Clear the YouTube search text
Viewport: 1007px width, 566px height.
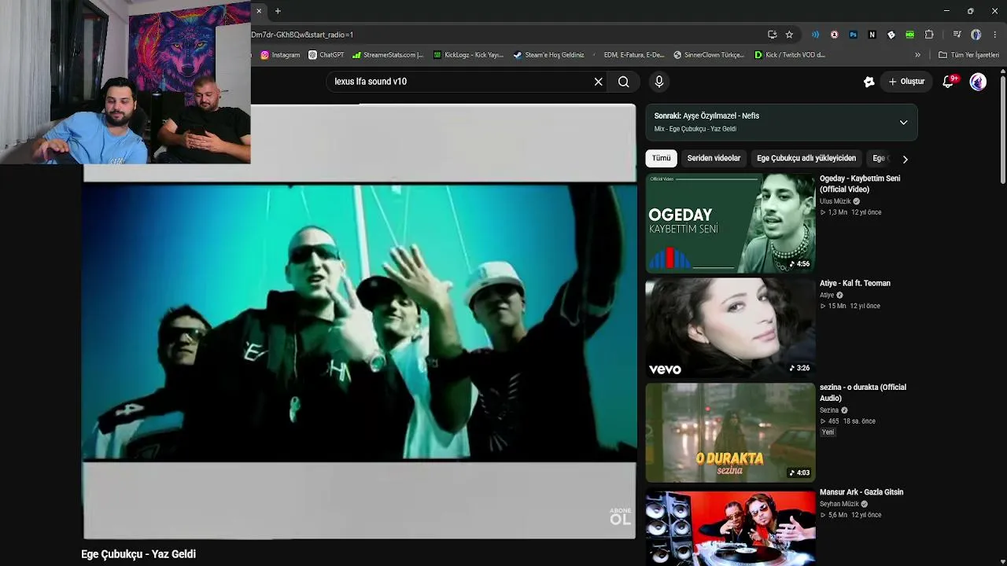pyautogui.click(x=599, y=82)
